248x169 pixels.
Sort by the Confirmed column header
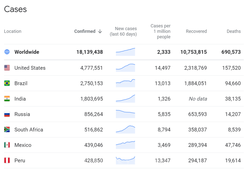(x=85, y=31)
